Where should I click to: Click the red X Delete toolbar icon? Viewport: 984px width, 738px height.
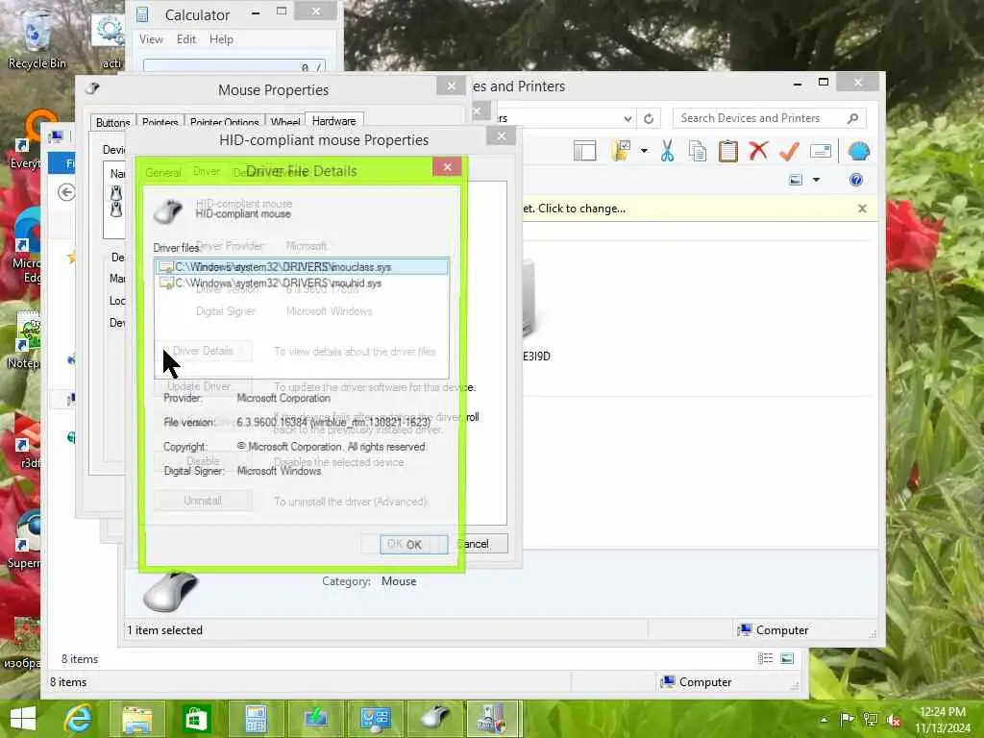(x=759, y=151)
